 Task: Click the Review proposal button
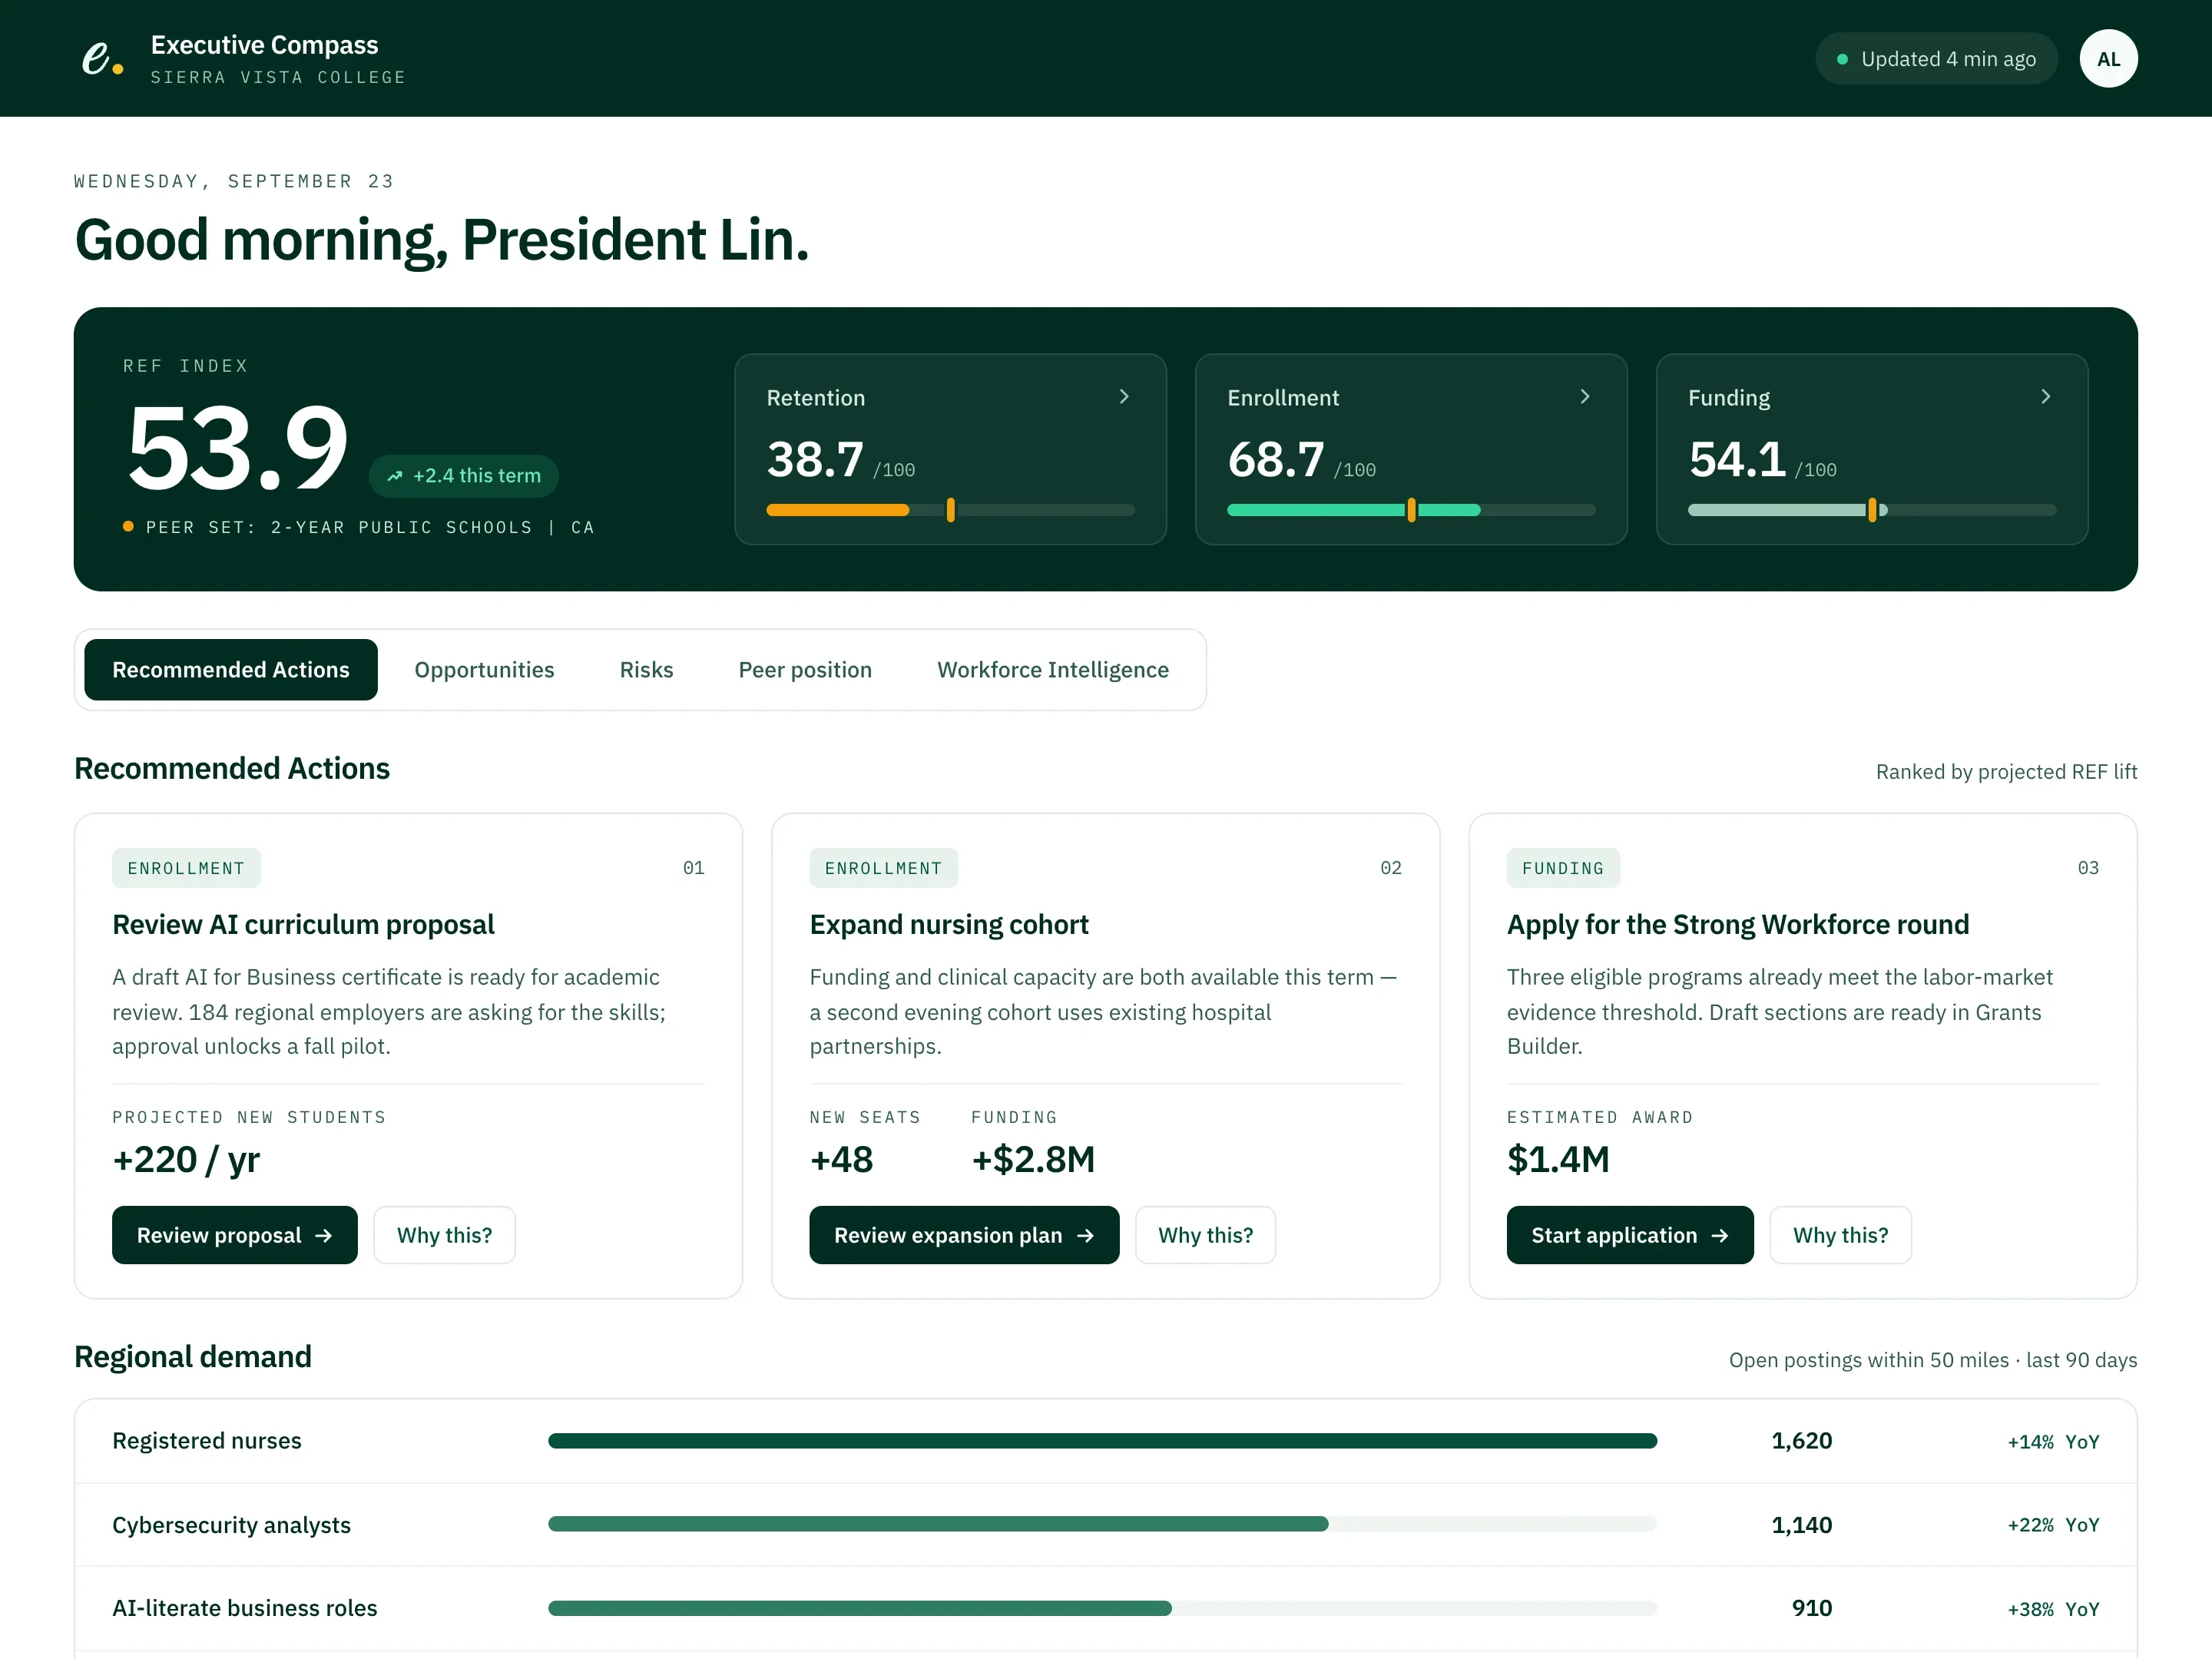tap(235, 1235)
